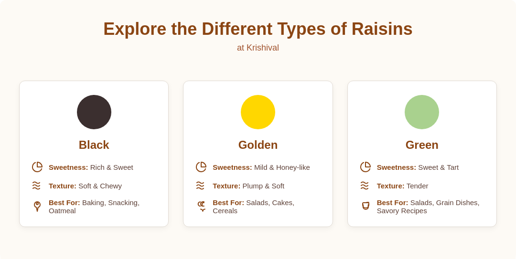Viewport: 516px width, 259px height.
Task: Click the Texture wave icon in Black card
Action: tap(36, 186)
